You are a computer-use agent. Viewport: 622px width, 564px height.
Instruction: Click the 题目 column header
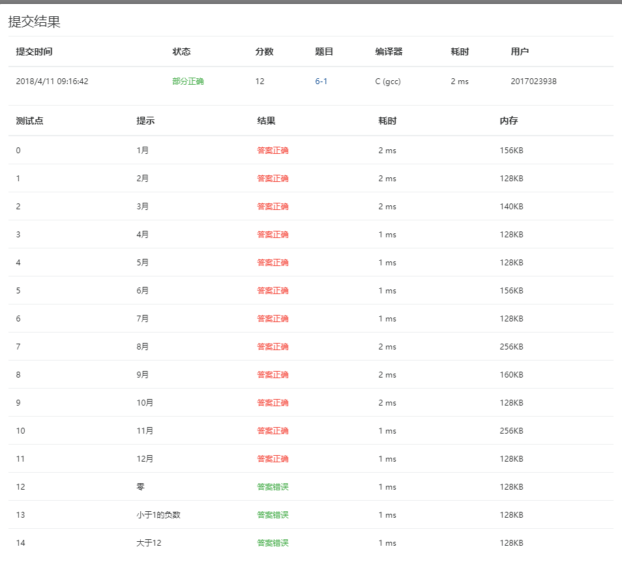pos(324,52)
